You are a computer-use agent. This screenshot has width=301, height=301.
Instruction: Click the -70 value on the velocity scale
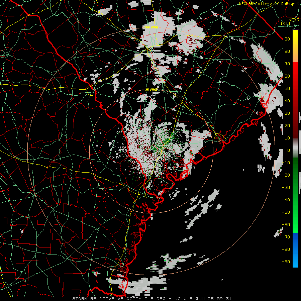[x=286, y=237]
